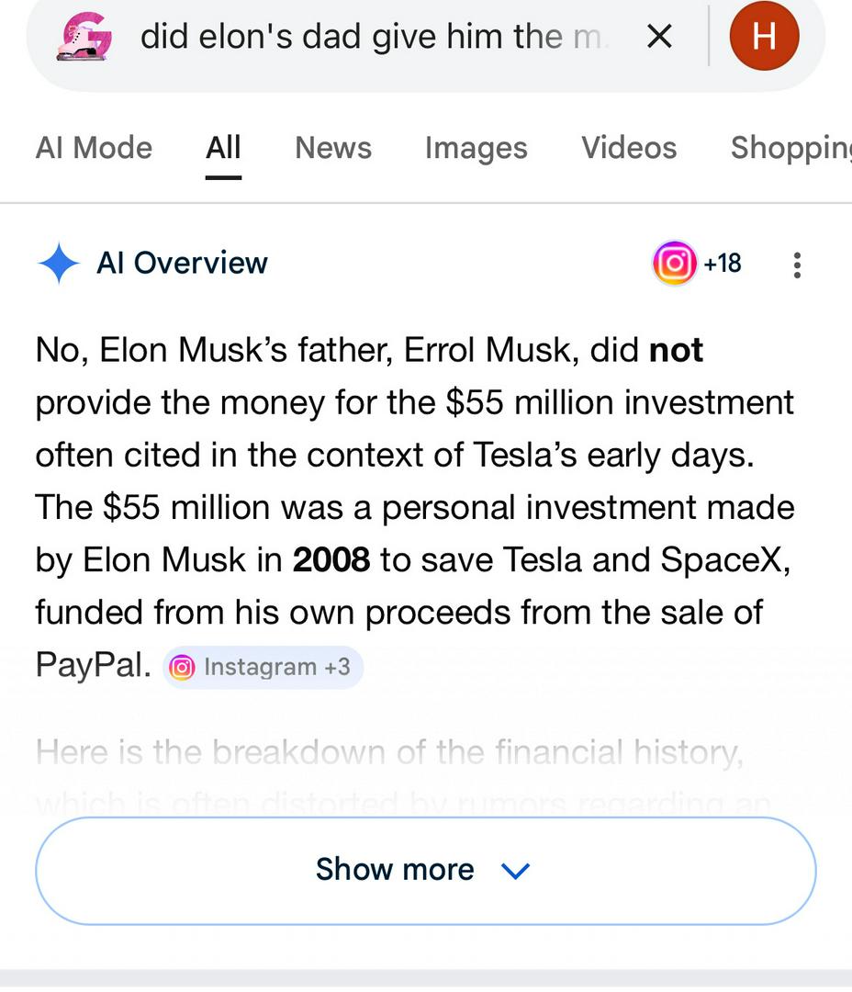Tap the Google doodle logo

click(84, 38)
